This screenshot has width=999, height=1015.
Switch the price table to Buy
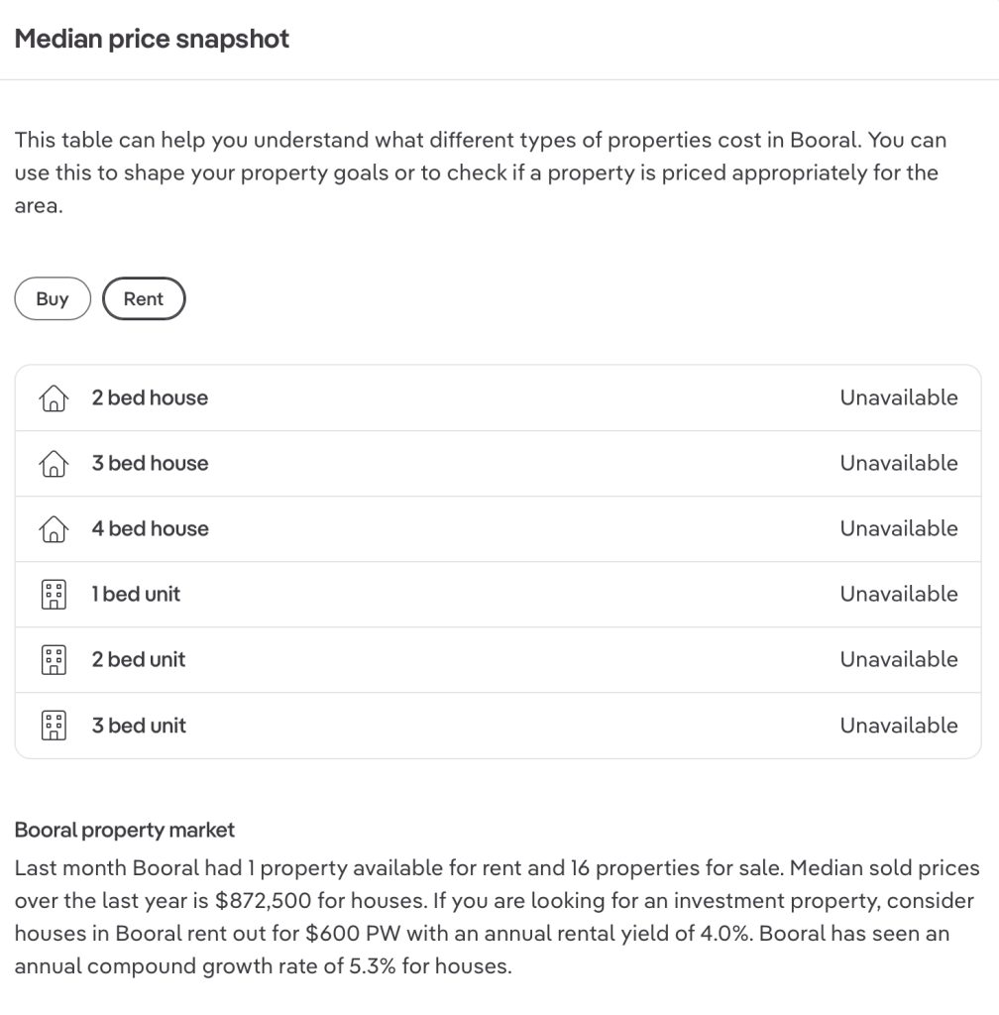click(53, 299)
